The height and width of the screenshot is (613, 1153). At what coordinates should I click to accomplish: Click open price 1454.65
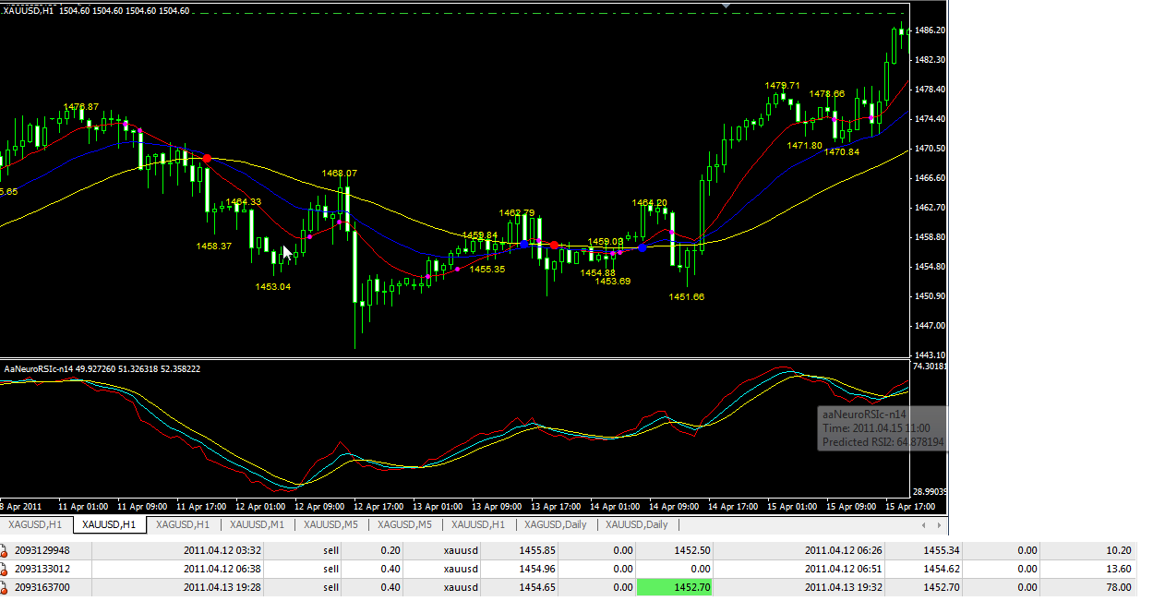tap(537, 587)
